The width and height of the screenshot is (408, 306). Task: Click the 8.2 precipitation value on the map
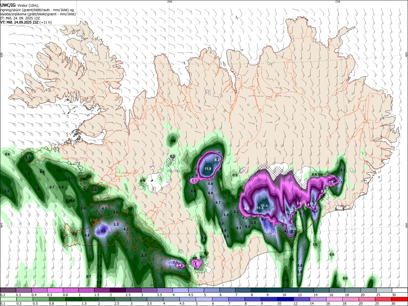[x=217, y=160]
